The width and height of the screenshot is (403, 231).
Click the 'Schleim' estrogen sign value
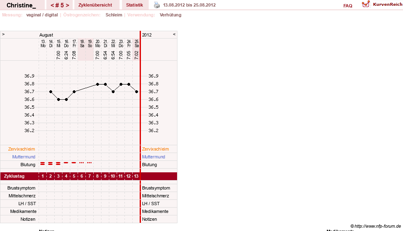click(114, 15)
